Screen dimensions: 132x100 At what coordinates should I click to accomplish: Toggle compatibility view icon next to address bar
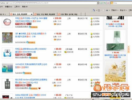pos(101,3)
